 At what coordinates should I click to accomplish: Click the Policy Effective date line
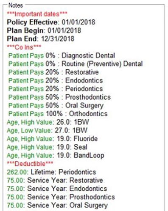[51, 22]
